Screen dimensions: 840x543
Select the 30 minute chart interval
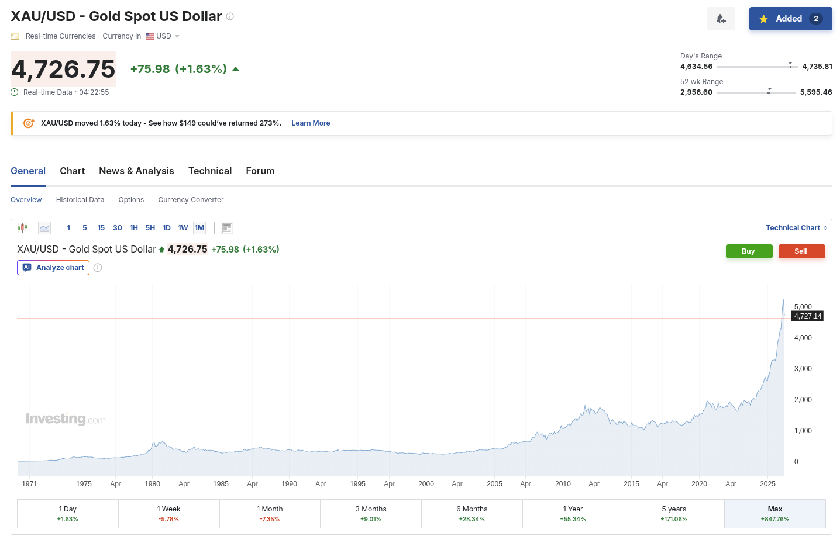pos(118,228)
